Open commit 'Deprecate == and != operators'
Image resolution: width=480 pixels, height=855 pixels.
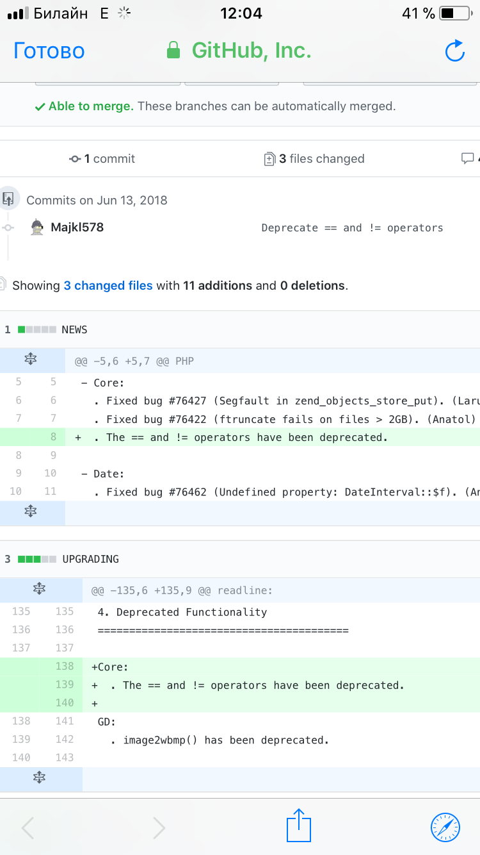(352, 228)
